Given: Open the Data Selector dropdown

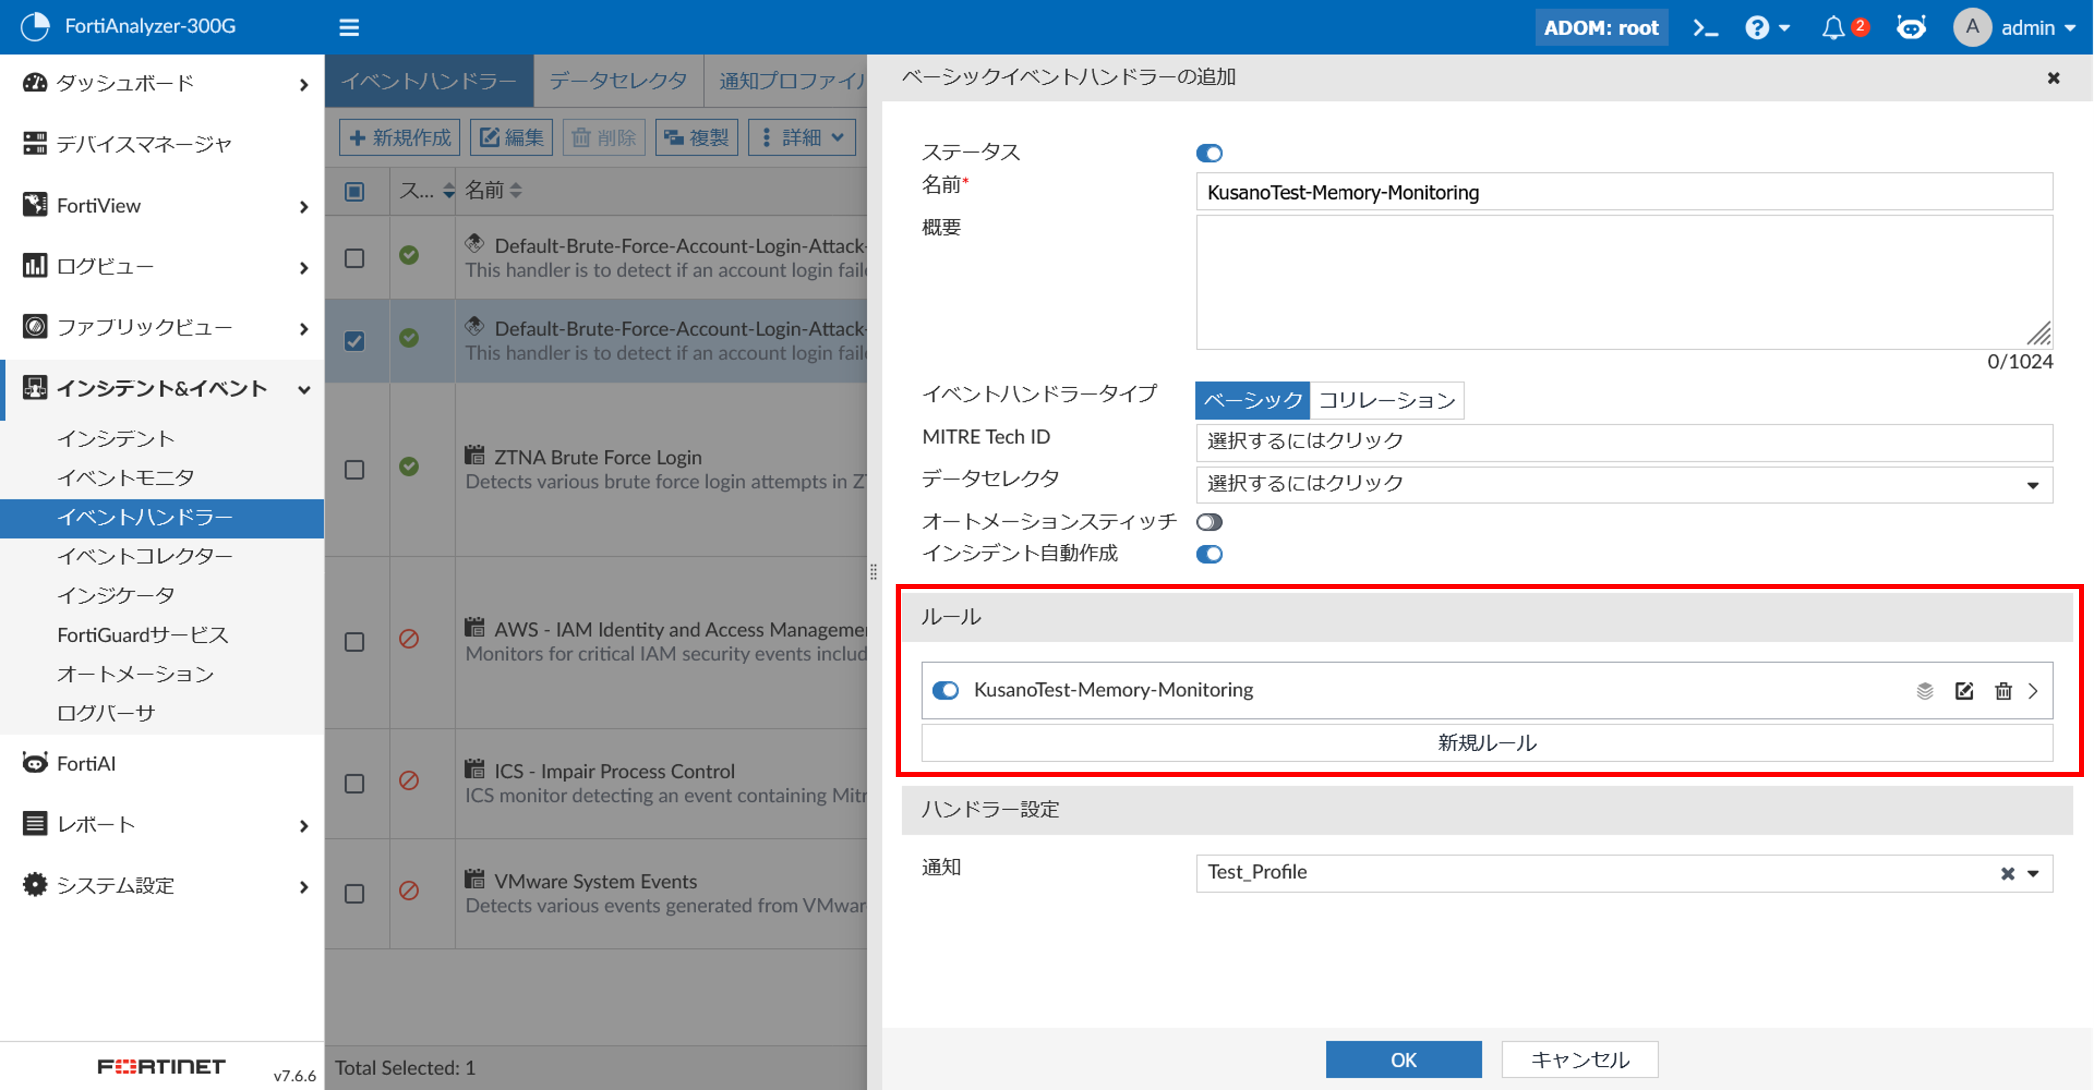Looking at the screenshot, I should pos(1622,484).
